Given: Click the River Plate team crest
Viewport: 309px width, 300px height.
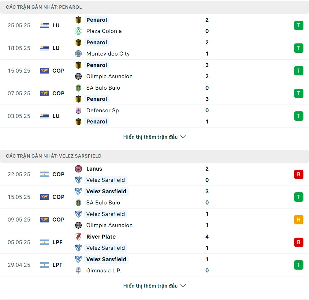Looking at the screenshot, I should (x=78, y=236).
